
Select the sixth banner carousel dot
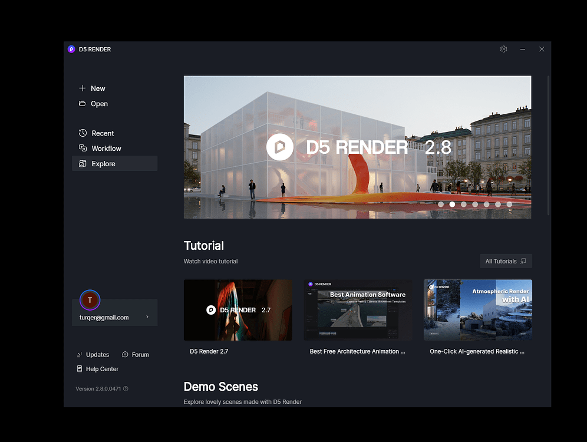coord(498,204)
